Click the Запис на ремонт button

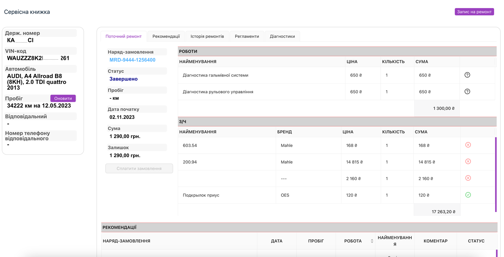[x=474, y=12]
